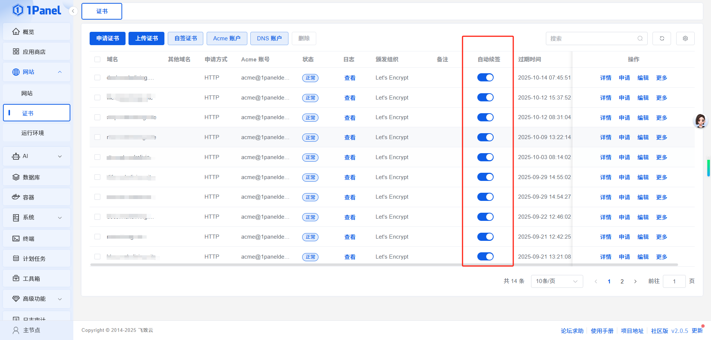
Task: Collapse the sidebar with the arrow icon
Action: (73, 11)
